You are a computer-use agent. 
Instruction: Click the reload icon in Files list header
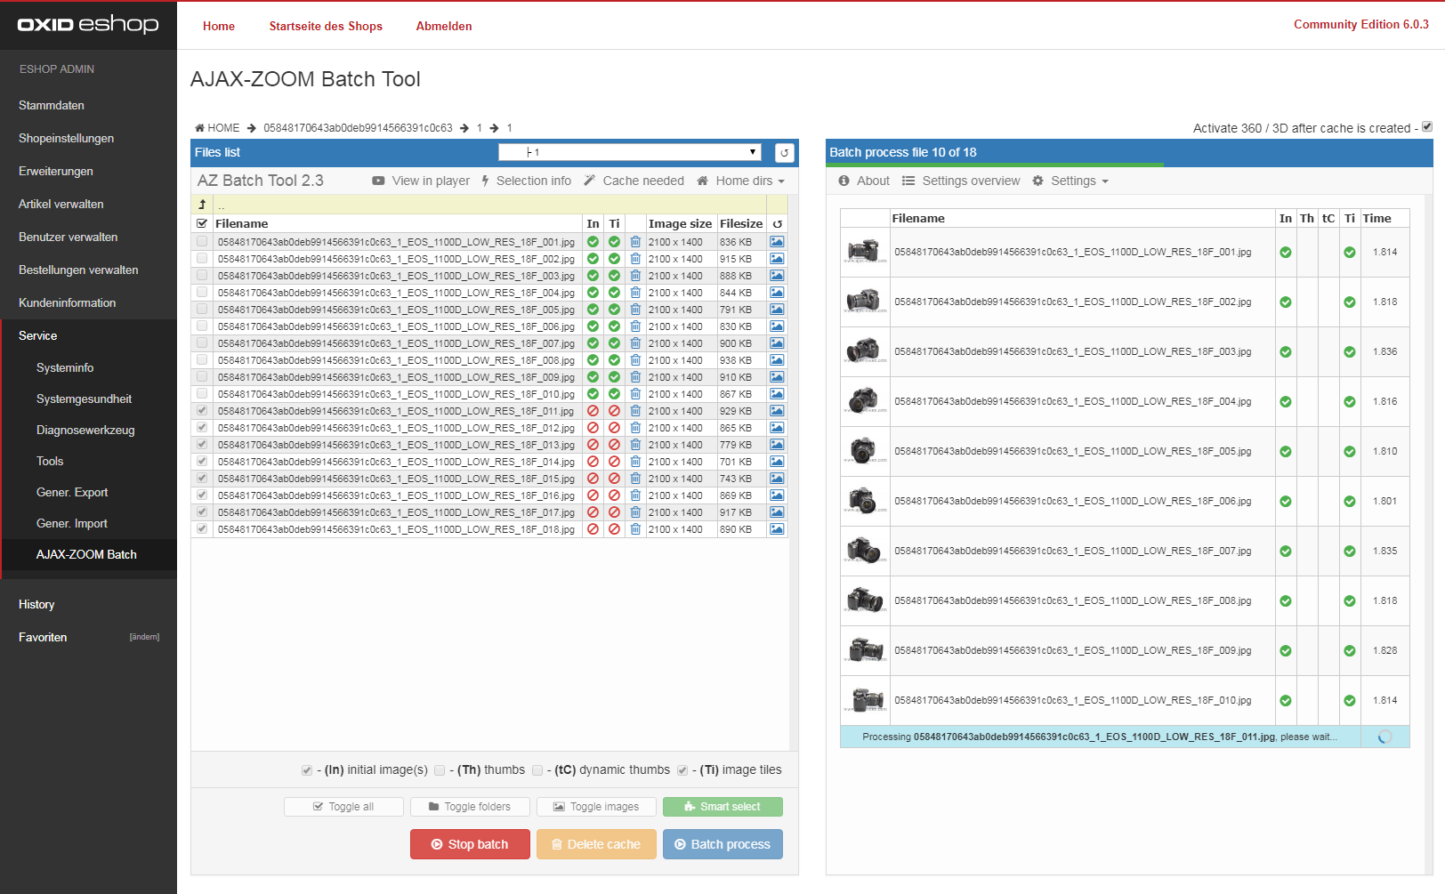pyautogui.click(x=784, y=153)
